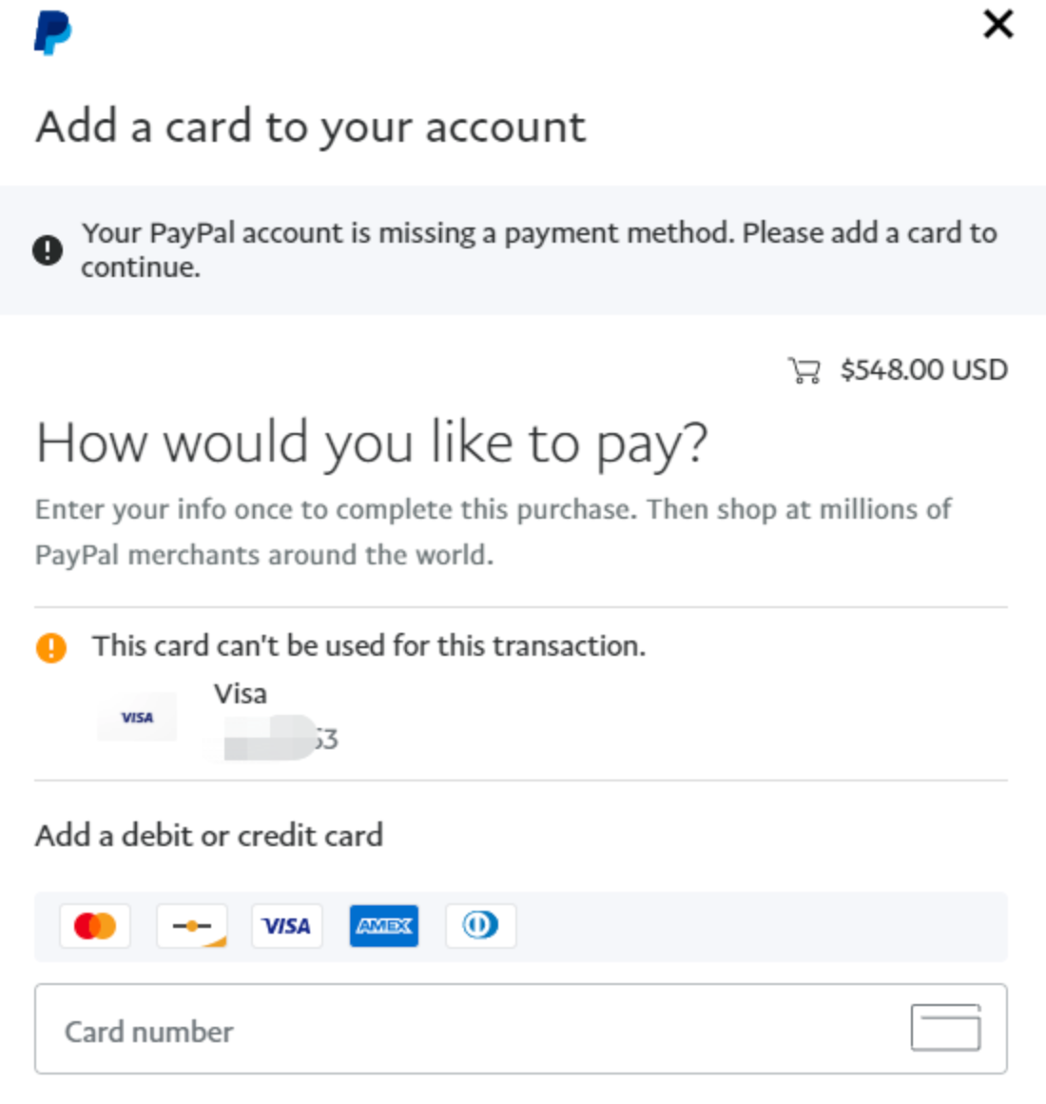Close the Add a card dialog
1046x1104 pixels.
998,25
